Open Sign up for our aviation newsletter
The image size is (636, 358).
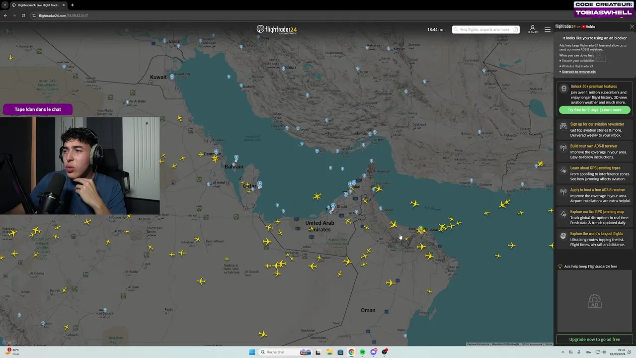pyautogui.click(x=597, y=124)
